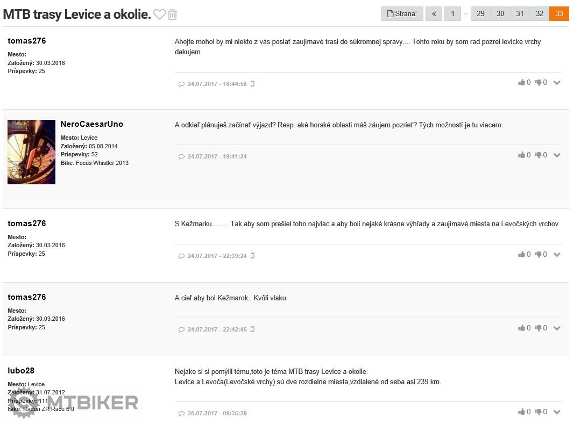Click the trash icon beside the thread title
Screen dimensions: 574x425
click(x=172, y=15)
